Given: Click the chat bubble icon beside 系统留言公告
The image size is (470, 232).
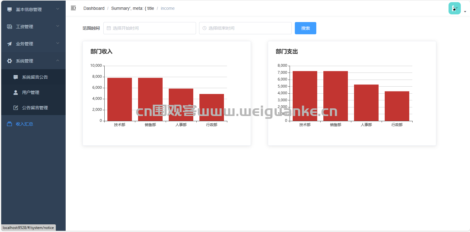Looking at the screenshot, I should point(16,77).
